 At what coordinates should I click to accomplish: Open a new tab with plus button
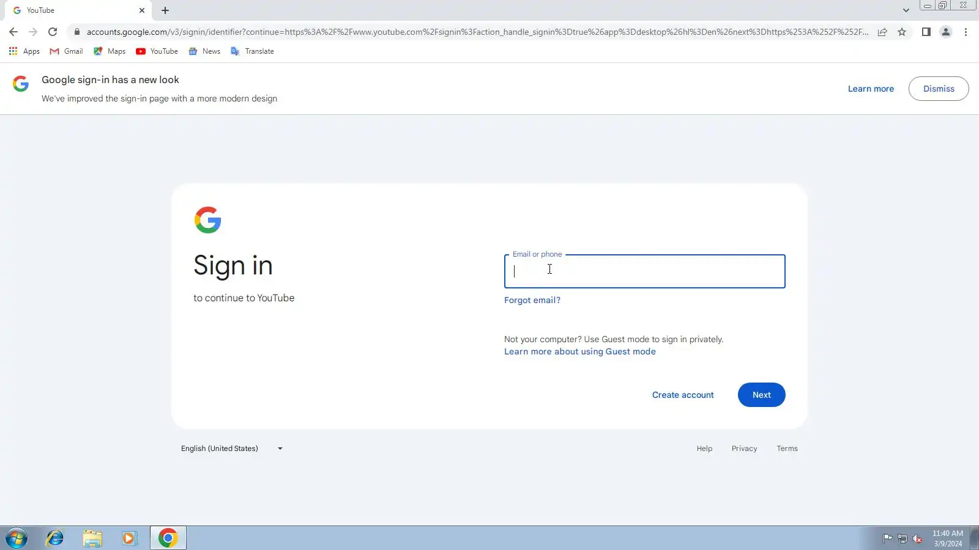(x=165, y=10)
